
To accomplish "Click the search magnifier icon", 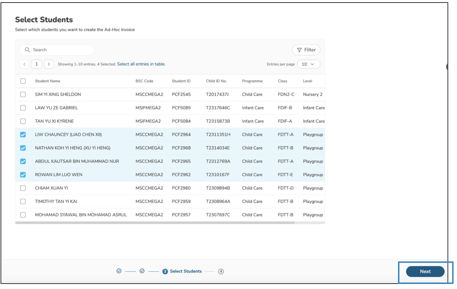I will [27, 50].
